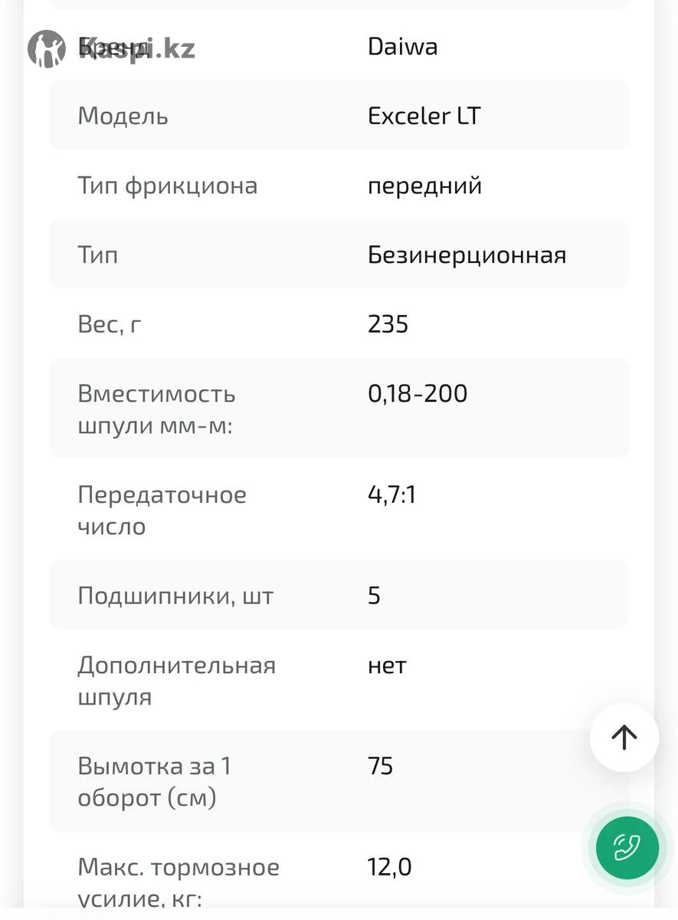
Task: Click the Вместимость шпули мм-м label
Action: click(x=156, y=409)
